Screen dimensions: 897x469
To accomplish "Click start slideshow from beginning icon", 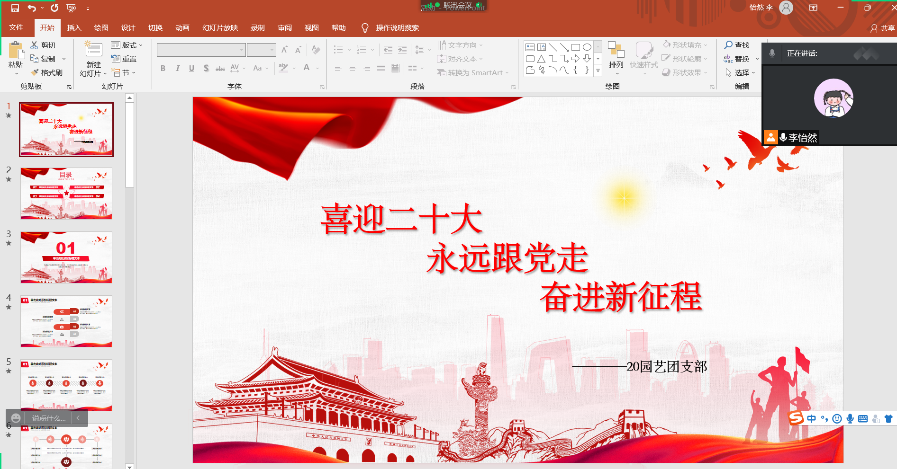I will pyautogui.click(x=72, y=8).
